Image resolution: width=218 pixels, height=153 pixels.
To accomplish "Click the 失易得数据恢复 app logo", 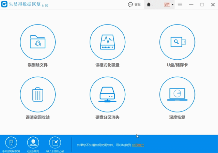I will [4, 4].
